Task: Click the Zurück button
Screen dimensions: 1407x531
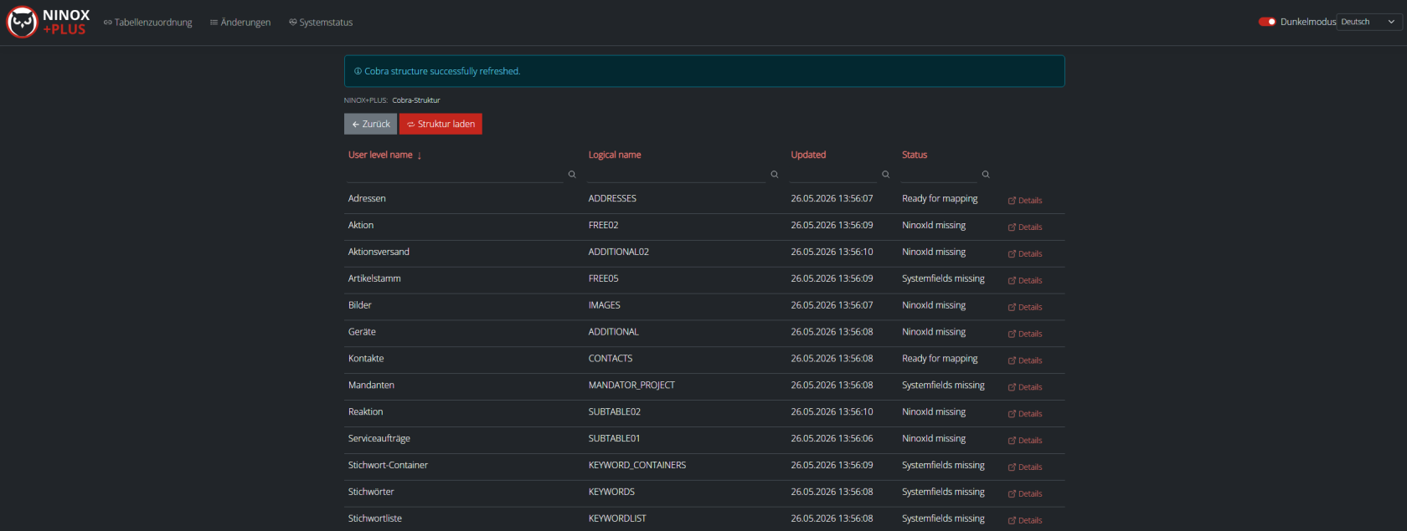Action: point(370,124)
